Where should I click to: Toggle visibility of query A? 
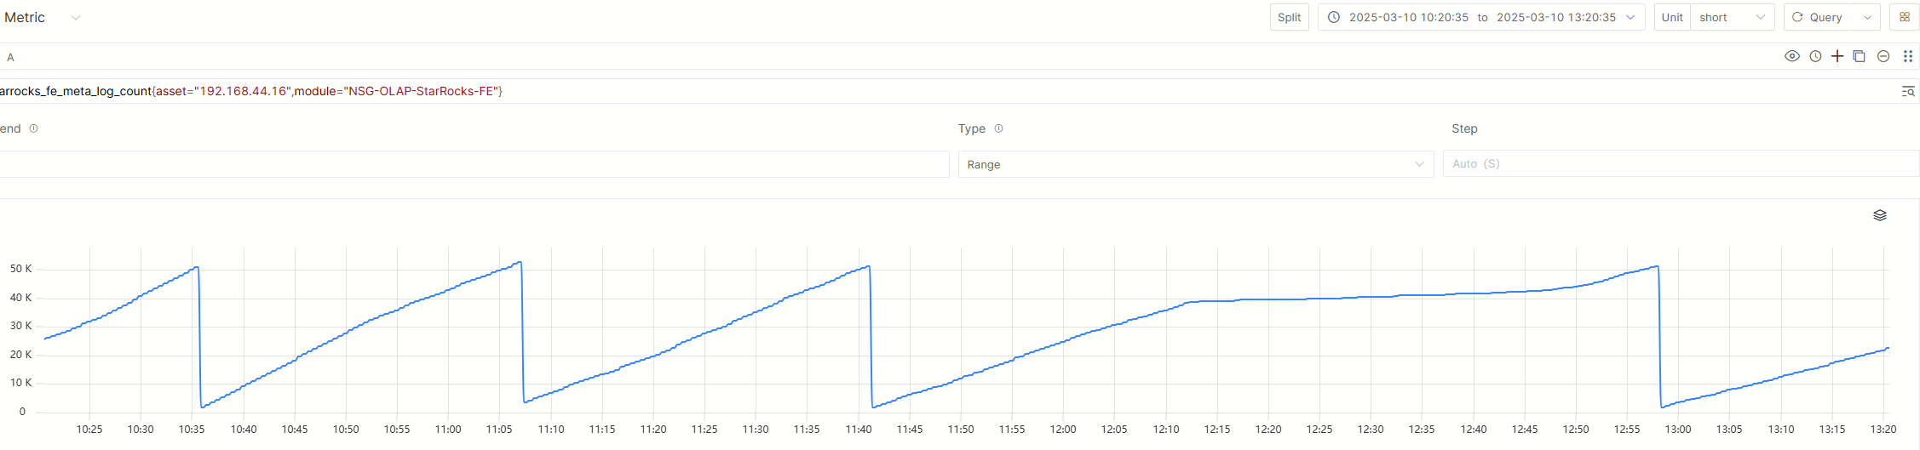(1792, 56)
